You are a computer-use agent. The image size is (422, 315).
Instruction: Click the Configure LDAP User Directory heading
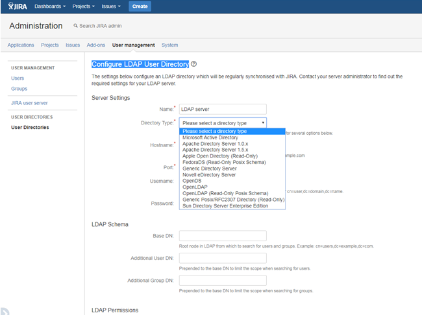(140, 64)
